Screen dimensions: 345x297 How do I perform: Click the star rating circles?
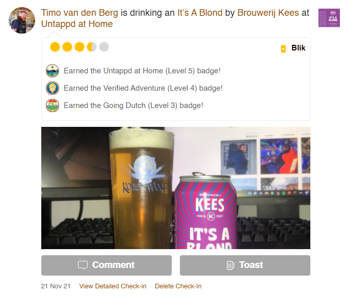[79, 47]
